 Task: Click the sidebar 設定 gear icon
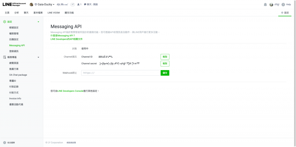pyautogui.click(x=5, y=22)
